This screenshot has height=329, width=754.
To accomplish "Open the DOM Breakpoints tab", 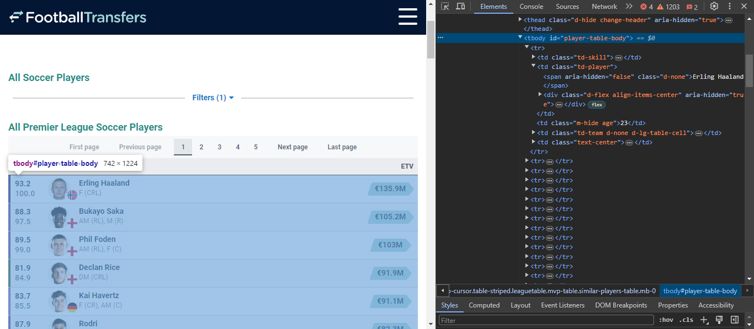I will tap(621, 305).
